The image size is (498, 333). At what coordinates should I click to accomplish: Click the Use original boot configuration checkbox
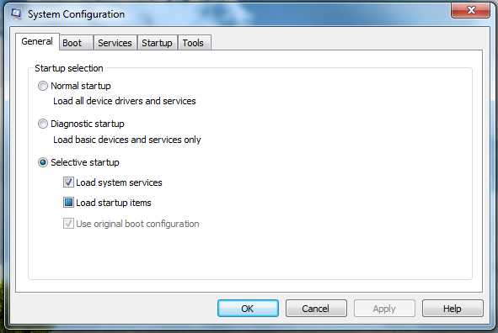click(68, 224)
